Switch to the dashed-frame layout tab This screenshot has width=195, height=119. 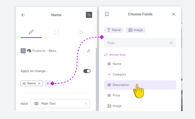coord(56,32)
